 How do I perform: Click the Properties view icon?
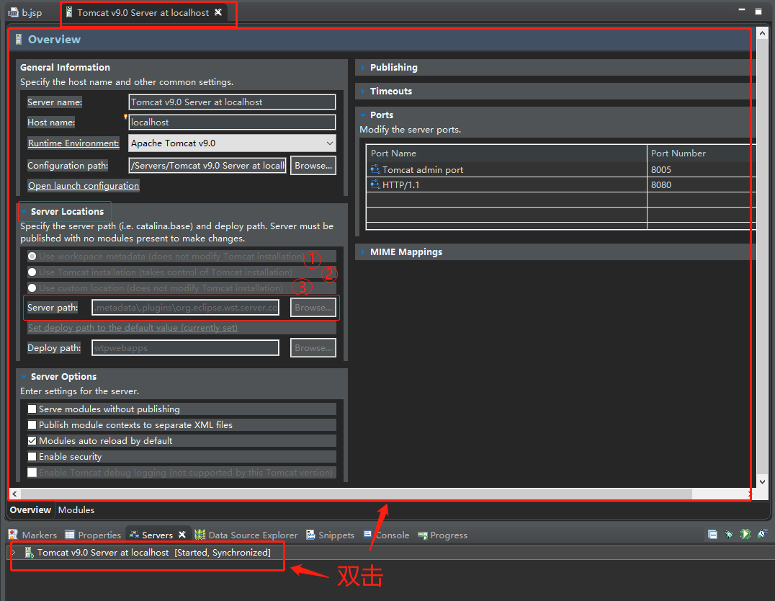[70, 535]
